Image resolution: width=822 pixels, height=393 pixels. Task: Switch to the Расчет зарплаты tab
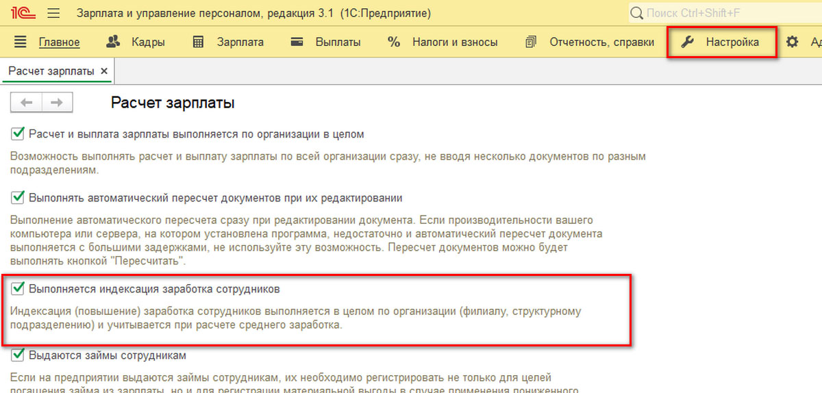coord(51,71)
